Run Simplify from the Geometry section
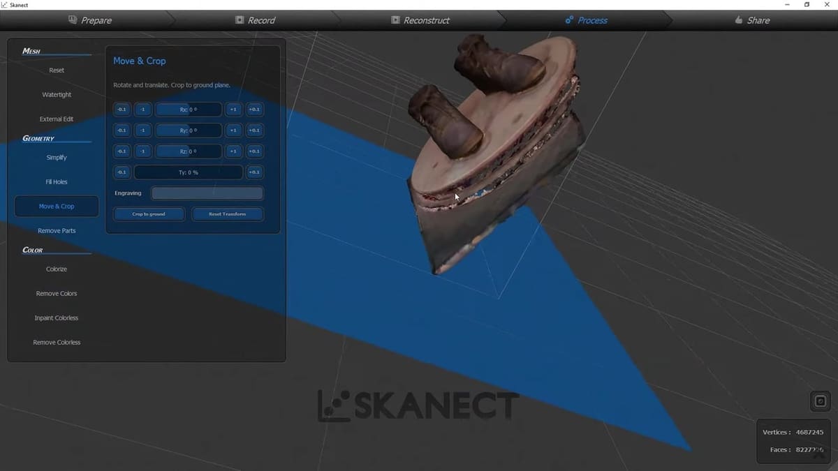Viewport: 838px width, 471px height. click(56, 157)
